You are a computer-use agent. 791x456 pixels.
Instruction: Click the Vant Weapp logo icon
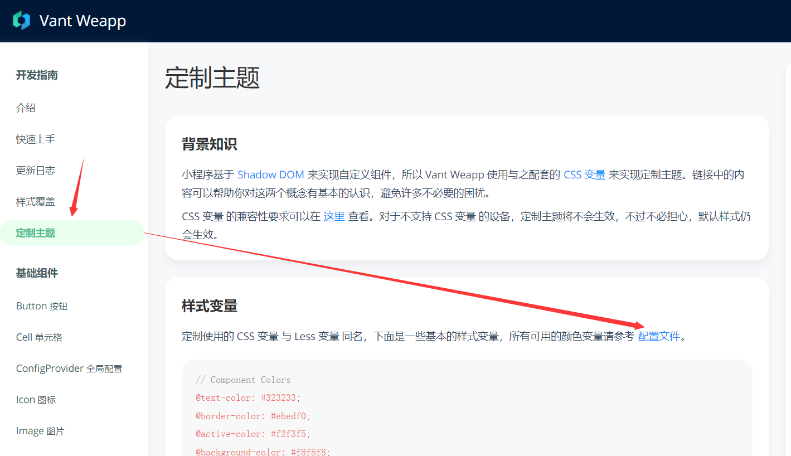(x=21, y=20)
